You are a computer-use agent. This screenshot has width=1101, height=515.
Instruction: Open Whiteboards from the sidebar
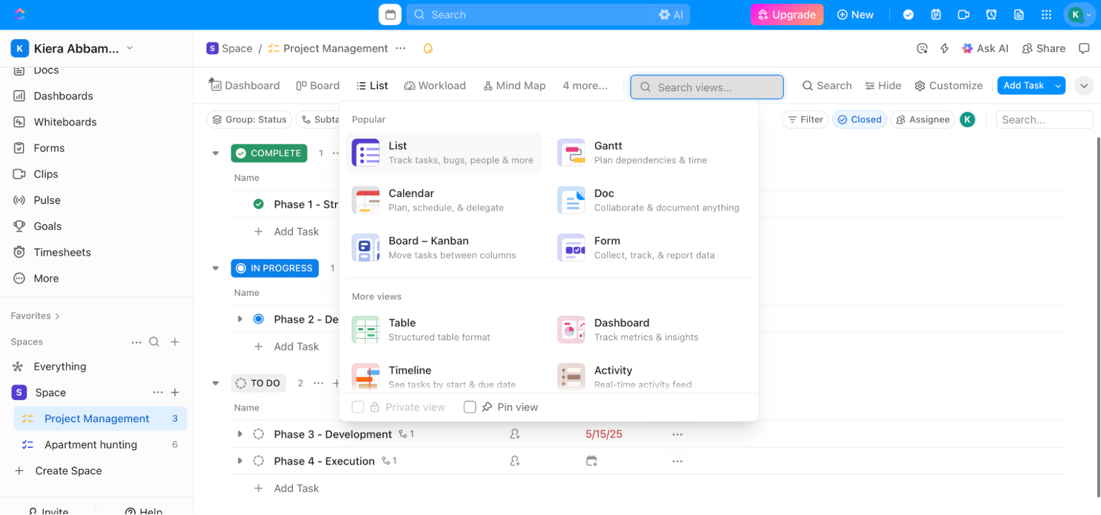point(64,122)
